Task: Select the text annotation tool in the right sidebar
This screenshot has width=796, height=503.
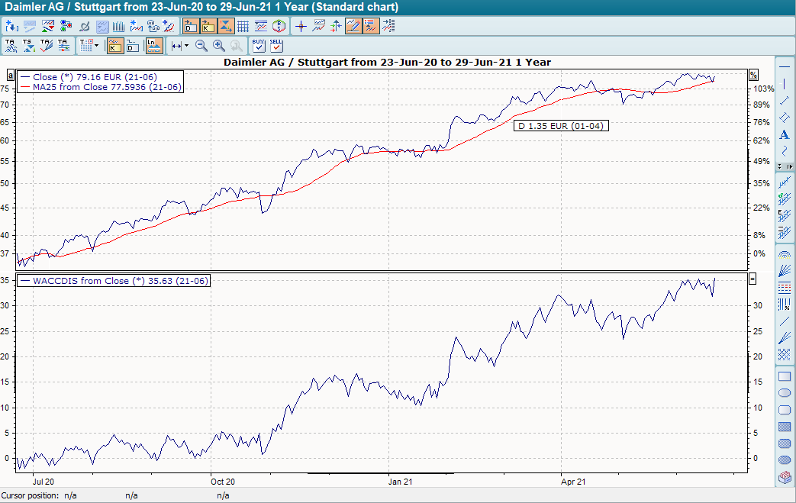Action: click(783, 135)
